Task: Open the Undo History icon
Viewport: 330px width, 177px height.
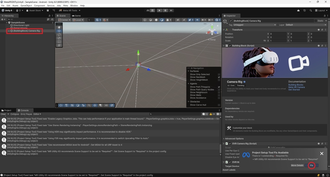Action: 304,10
